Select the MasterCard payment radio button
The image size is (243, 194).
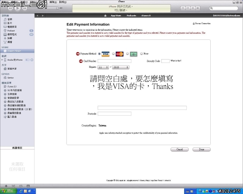pos(114,54)
